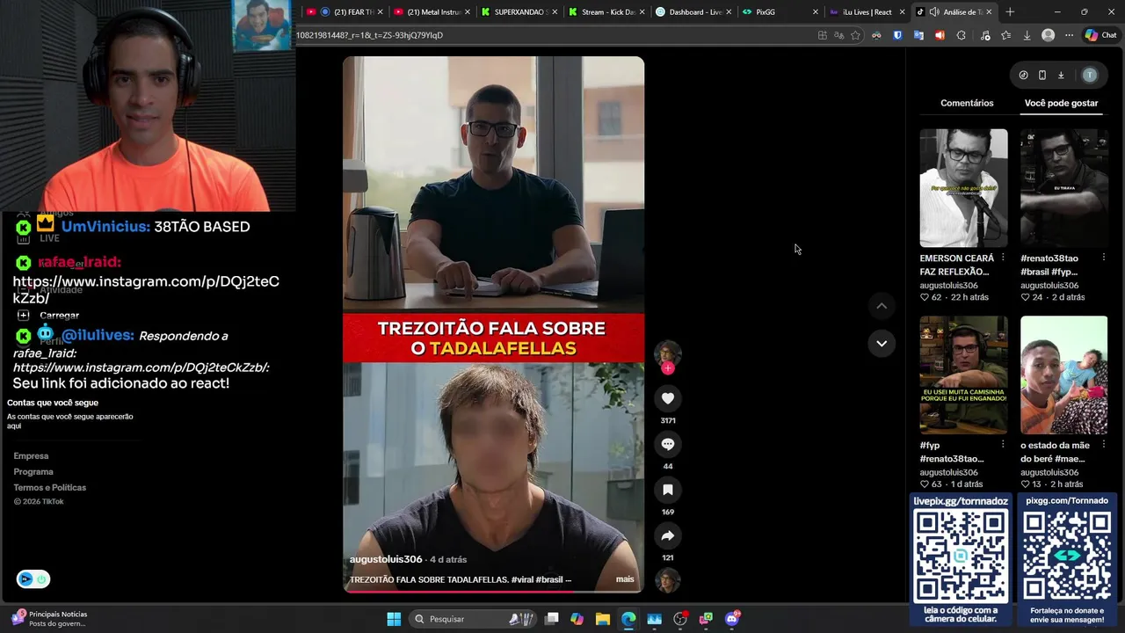Viewport: 1125px width, 633px height.
Task: Open comments bubble showing 44
Action: pos(668,444)
